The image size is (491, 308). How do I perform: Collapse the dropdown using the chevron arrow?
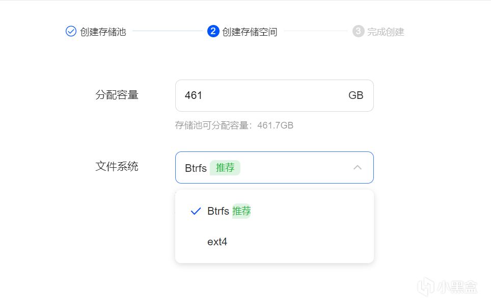pyautogui.click(x=358, y=167)
